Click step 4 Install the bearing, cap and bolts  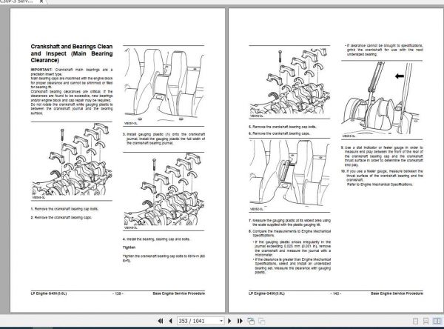156,239
